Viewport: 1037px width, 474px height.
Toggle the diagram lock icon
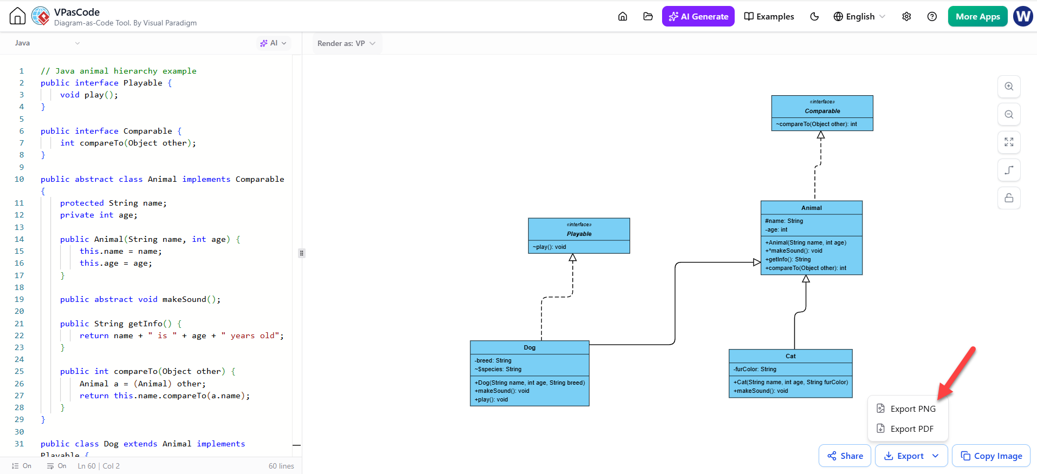1009,198
